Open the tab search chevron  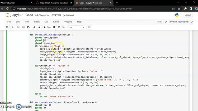(x=179, y=2)
